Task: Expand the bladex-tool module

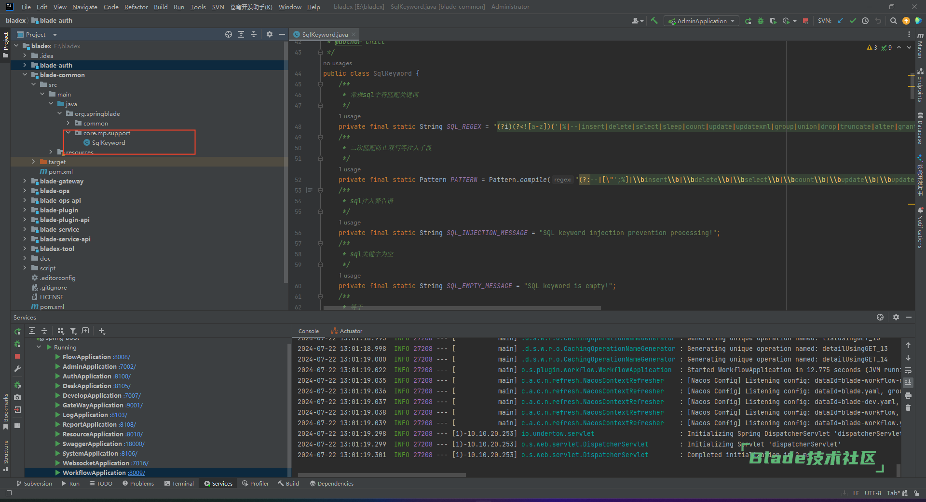Action: tap(25, 249)
